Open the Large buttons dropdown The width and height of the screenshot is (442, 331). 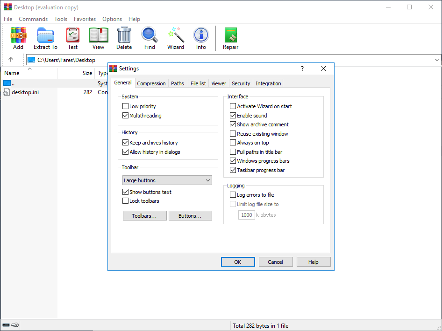point(167,180)
